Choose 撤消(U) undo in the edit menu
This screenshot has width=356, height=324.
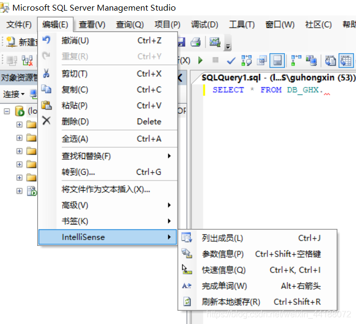pos(108,40)
